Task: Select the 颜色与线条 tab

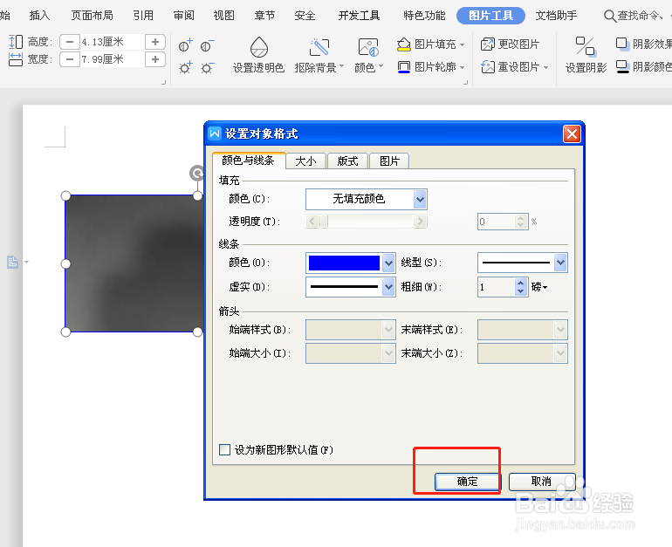Action: coord(248,161)
